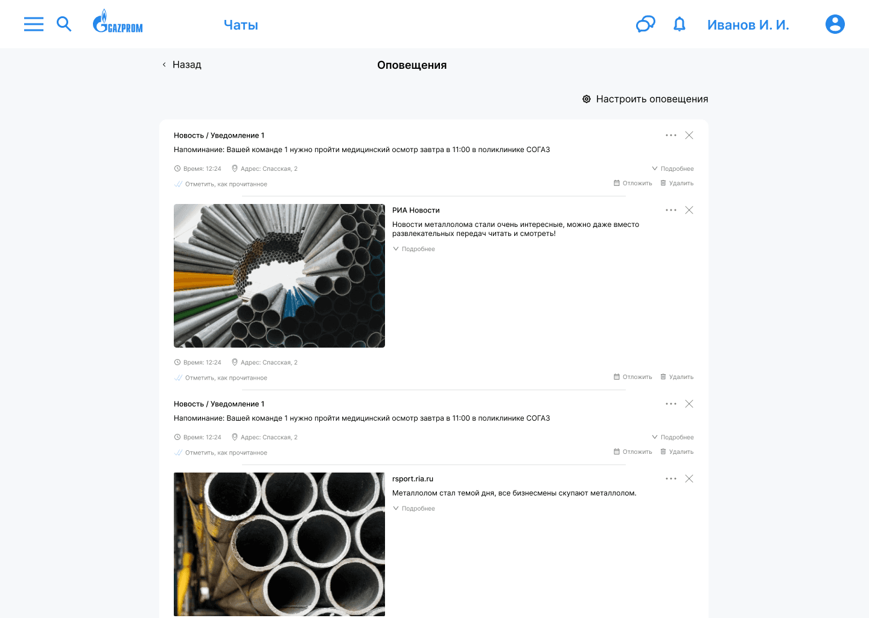This screenshot has height=618, width=869.
Task: Close the rsport.ria.ru notification
Action: tap(689, 479)
